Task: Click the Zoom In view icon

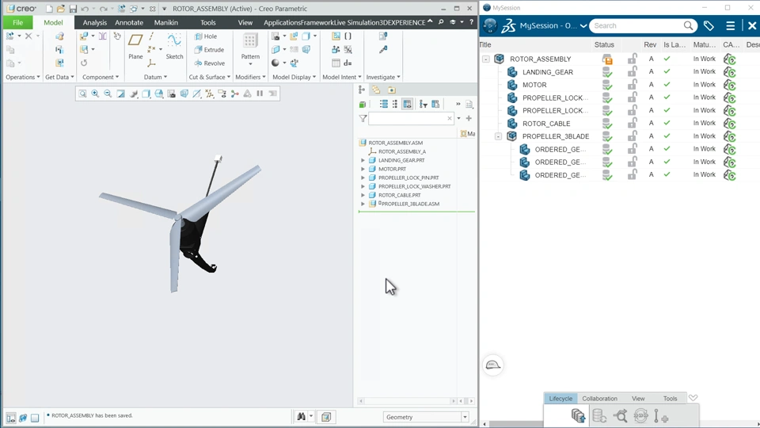Action: point(95,94)
